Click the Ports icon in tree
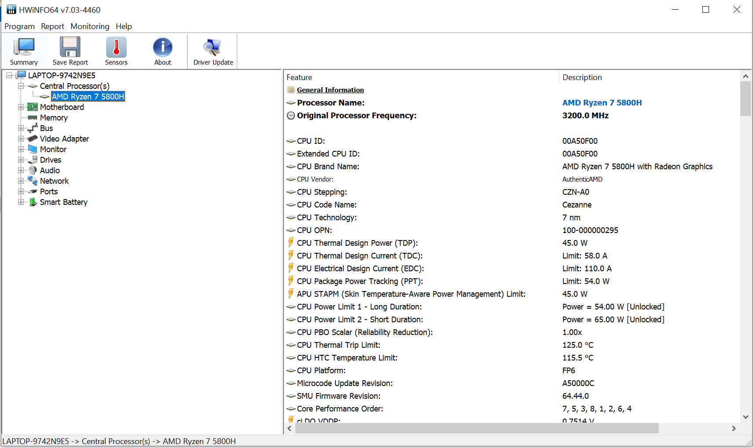This screenshot has height=448, width=753. (33, 191)
